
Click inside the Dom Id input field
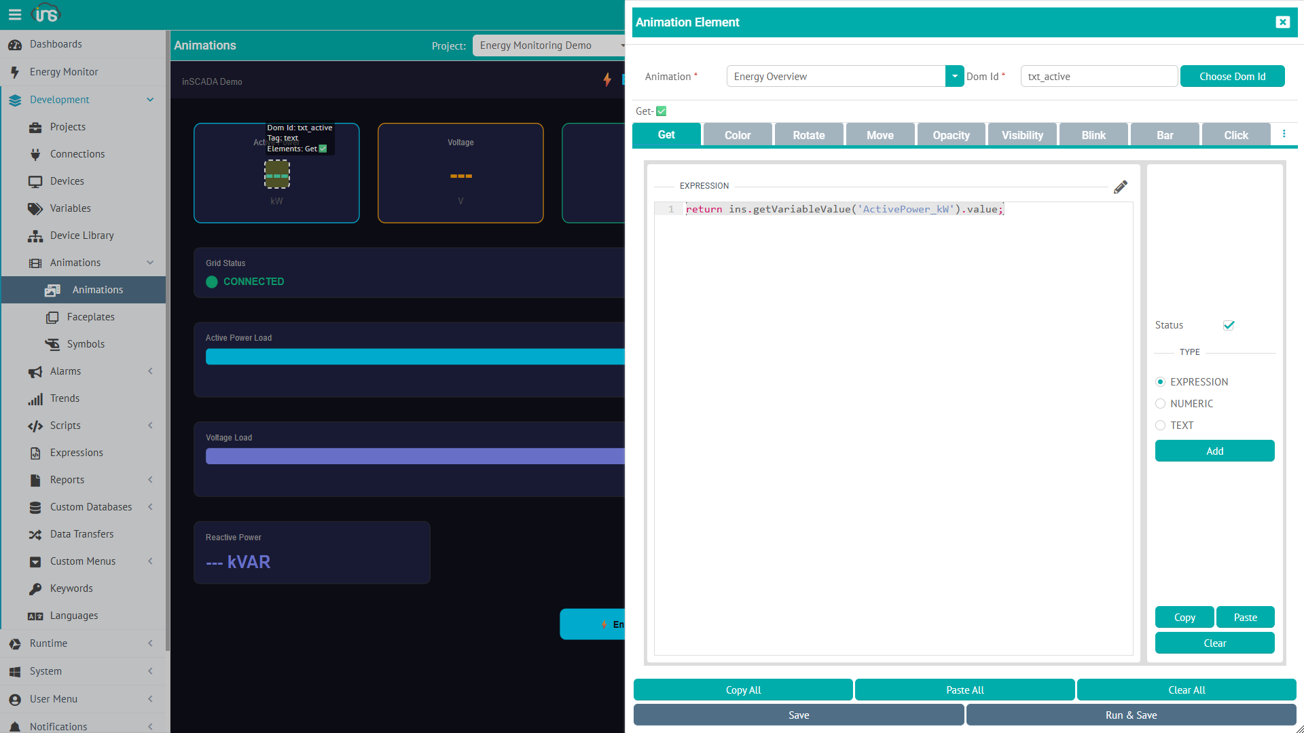click(x=1098, y=76)
